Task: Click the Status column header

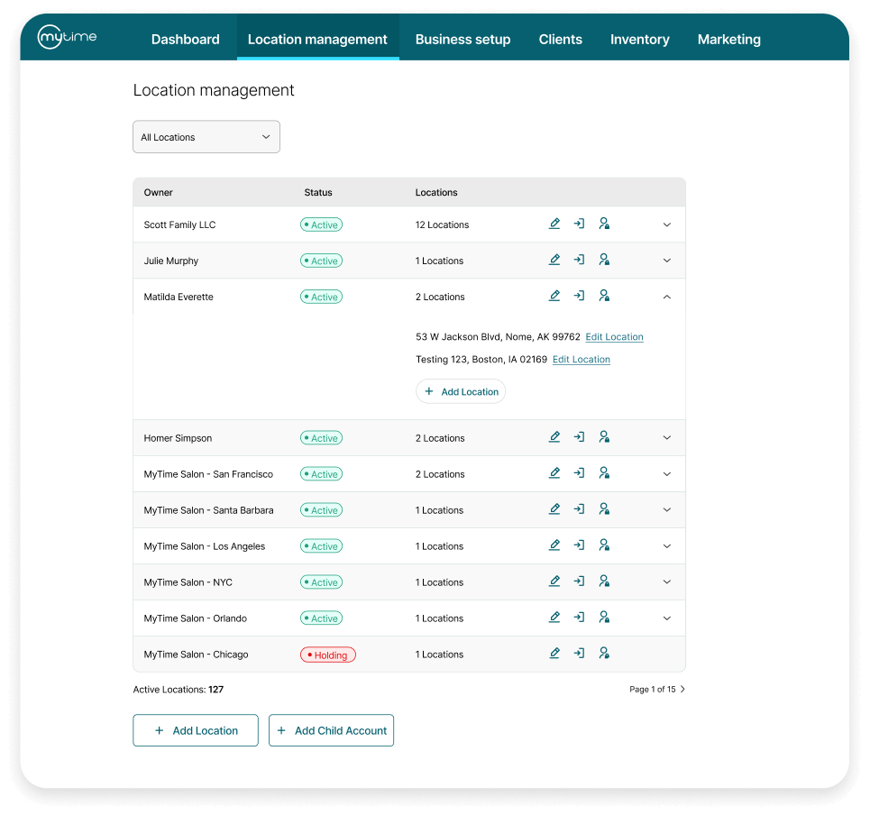Action: (318, 193)
